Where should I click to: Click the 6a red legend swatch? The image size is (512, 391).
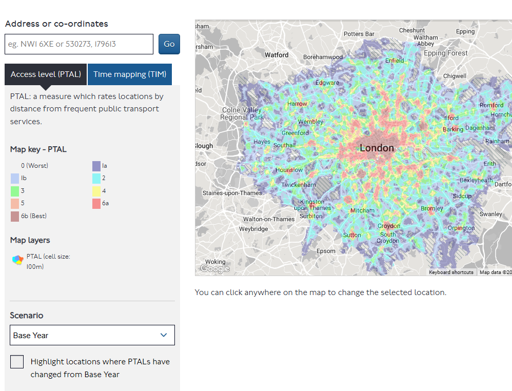tap(96, 203)
